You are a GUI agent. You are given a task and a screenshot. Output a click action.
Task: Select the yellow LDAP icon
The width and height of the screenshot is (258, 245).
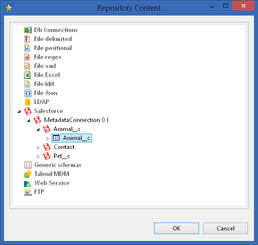click(x=27, y=102)
